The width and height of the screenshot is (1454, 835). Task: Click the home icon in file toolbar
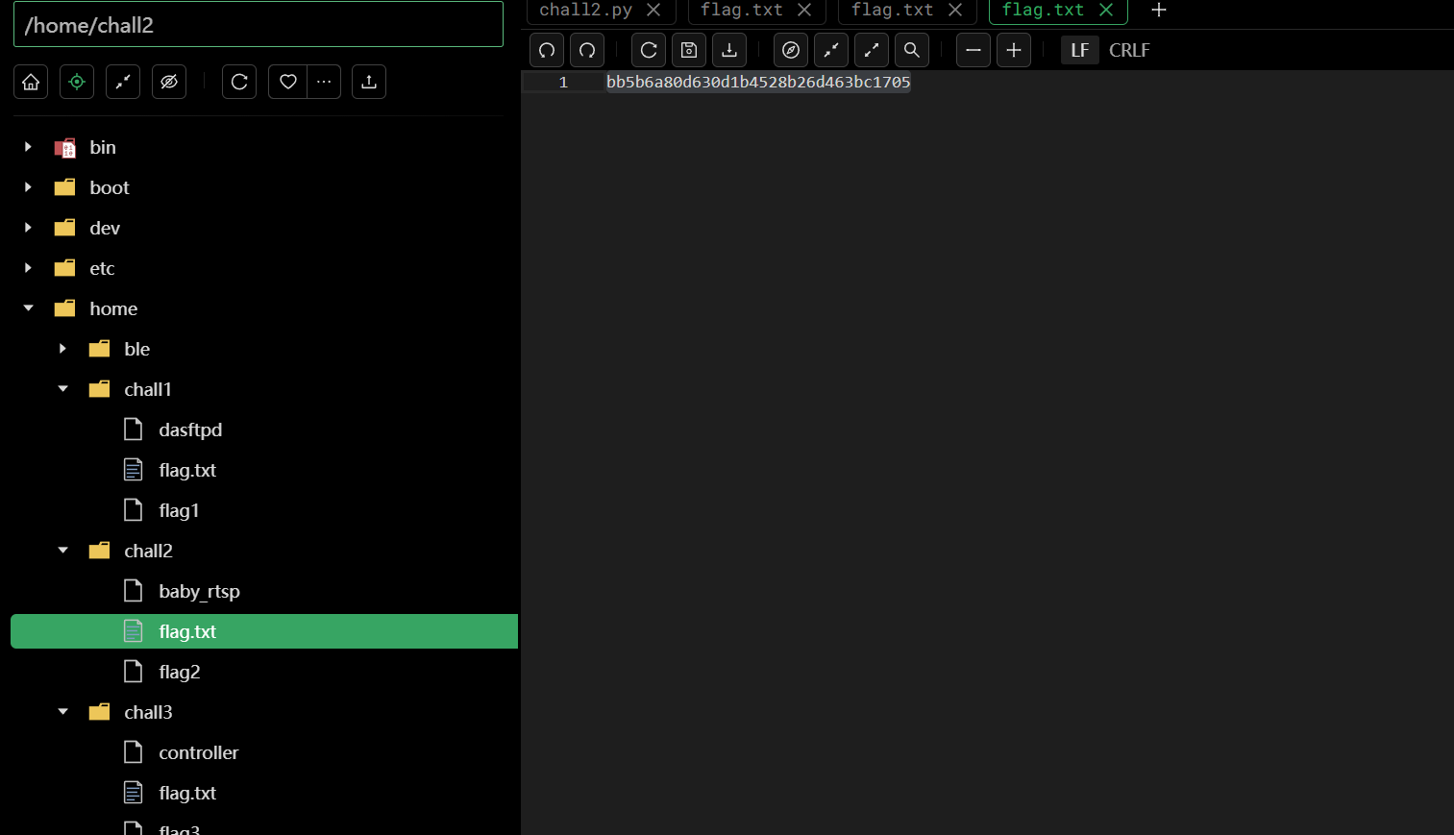[x=31, y=82]
